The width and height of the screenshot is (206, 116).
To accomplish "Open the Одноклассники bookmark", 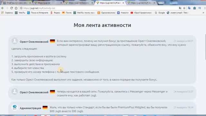I will [106, 13].
